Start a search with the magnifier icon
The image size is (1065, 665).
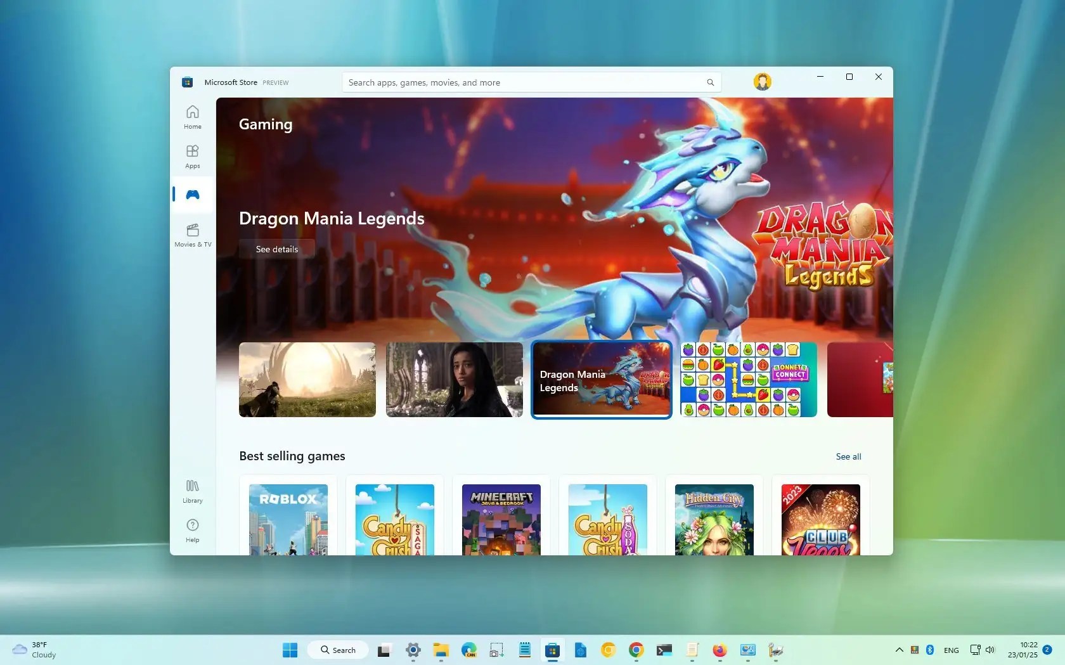coord(709,82)
